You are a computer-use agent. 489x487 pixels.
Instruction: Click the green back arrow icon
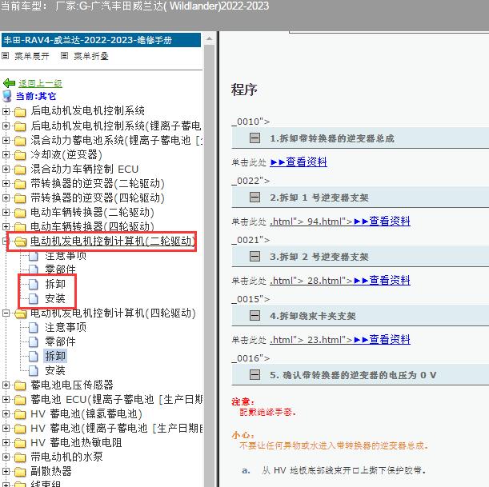(x=9, y=83)
